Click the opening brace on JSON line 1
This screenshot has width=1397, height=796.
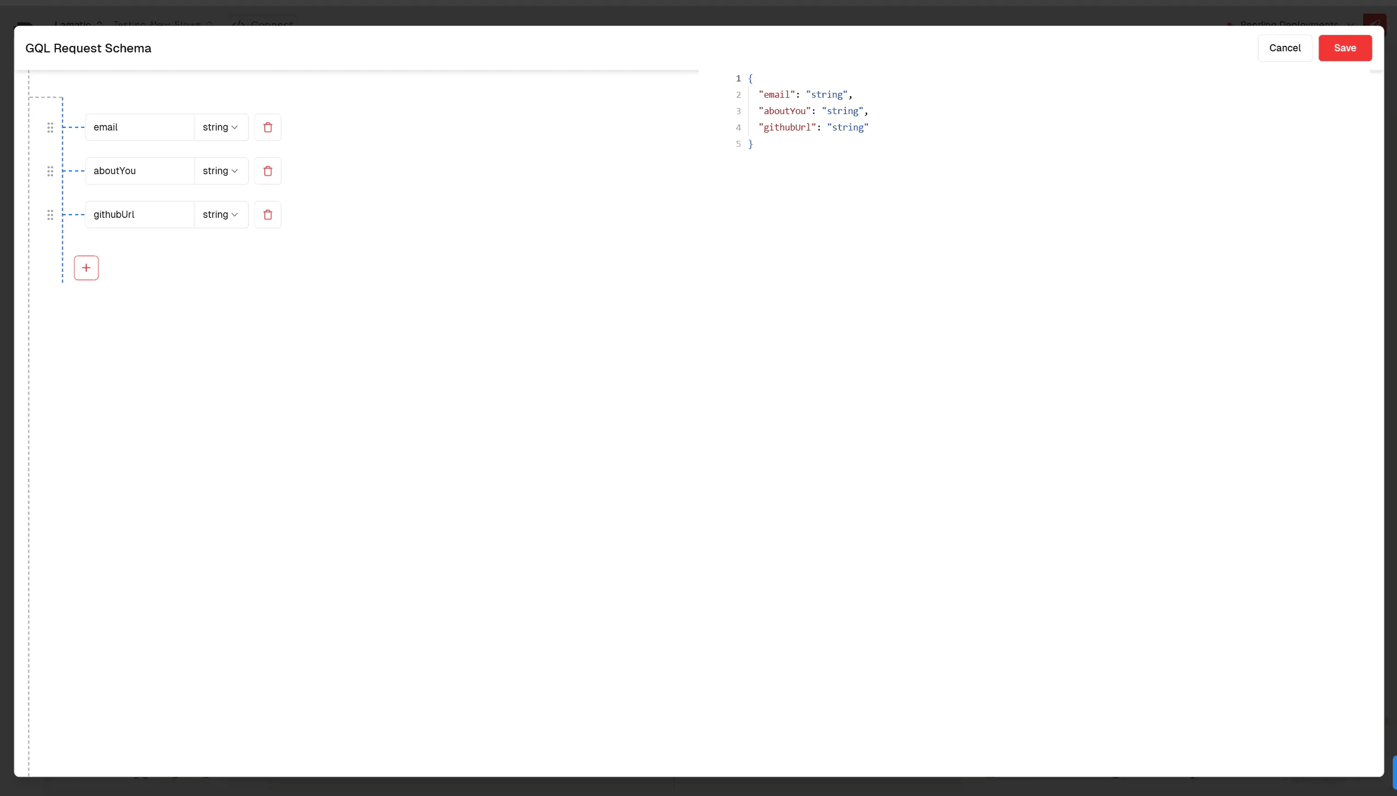click(750, 78)
